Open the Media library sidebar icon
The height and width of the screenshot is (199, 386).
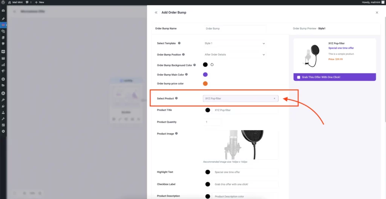point(3,32)
